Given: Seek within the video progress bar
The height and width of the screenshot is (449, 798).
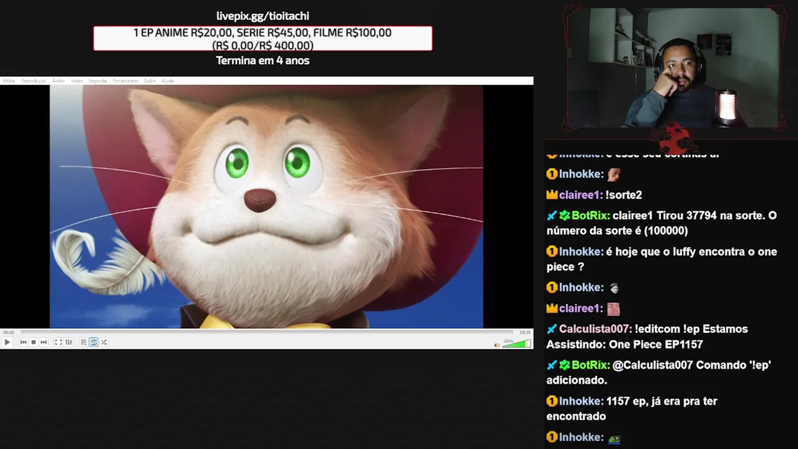Looking at the screenshot, I should click(267, 332).
